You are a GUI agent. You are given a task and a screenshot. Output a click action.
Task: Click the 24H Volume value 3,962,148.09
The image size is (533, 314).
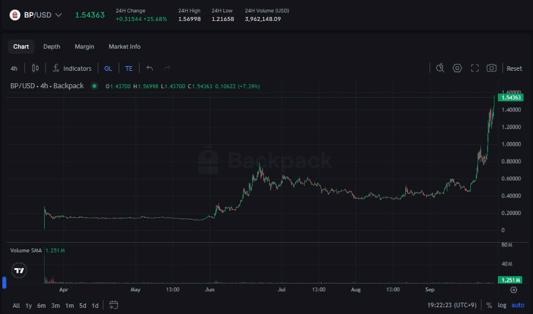tap(263, 19)
